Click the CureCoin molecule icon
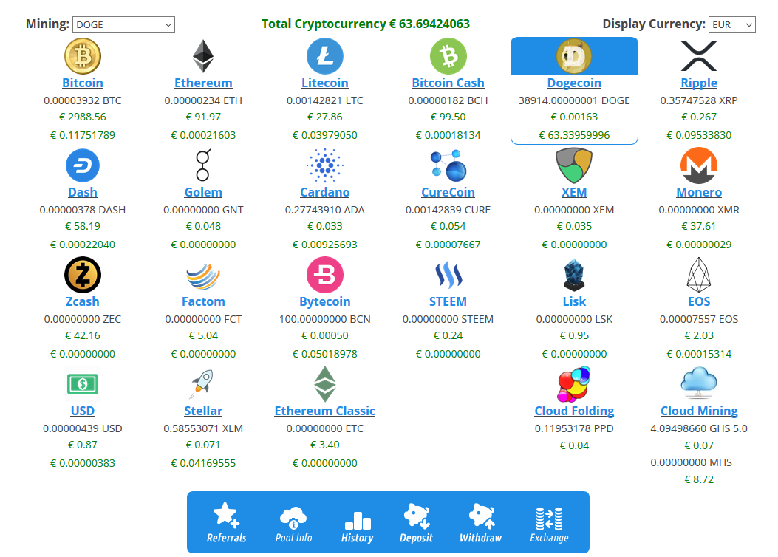This screenshot has width=778, height=557. click(448, 165)
